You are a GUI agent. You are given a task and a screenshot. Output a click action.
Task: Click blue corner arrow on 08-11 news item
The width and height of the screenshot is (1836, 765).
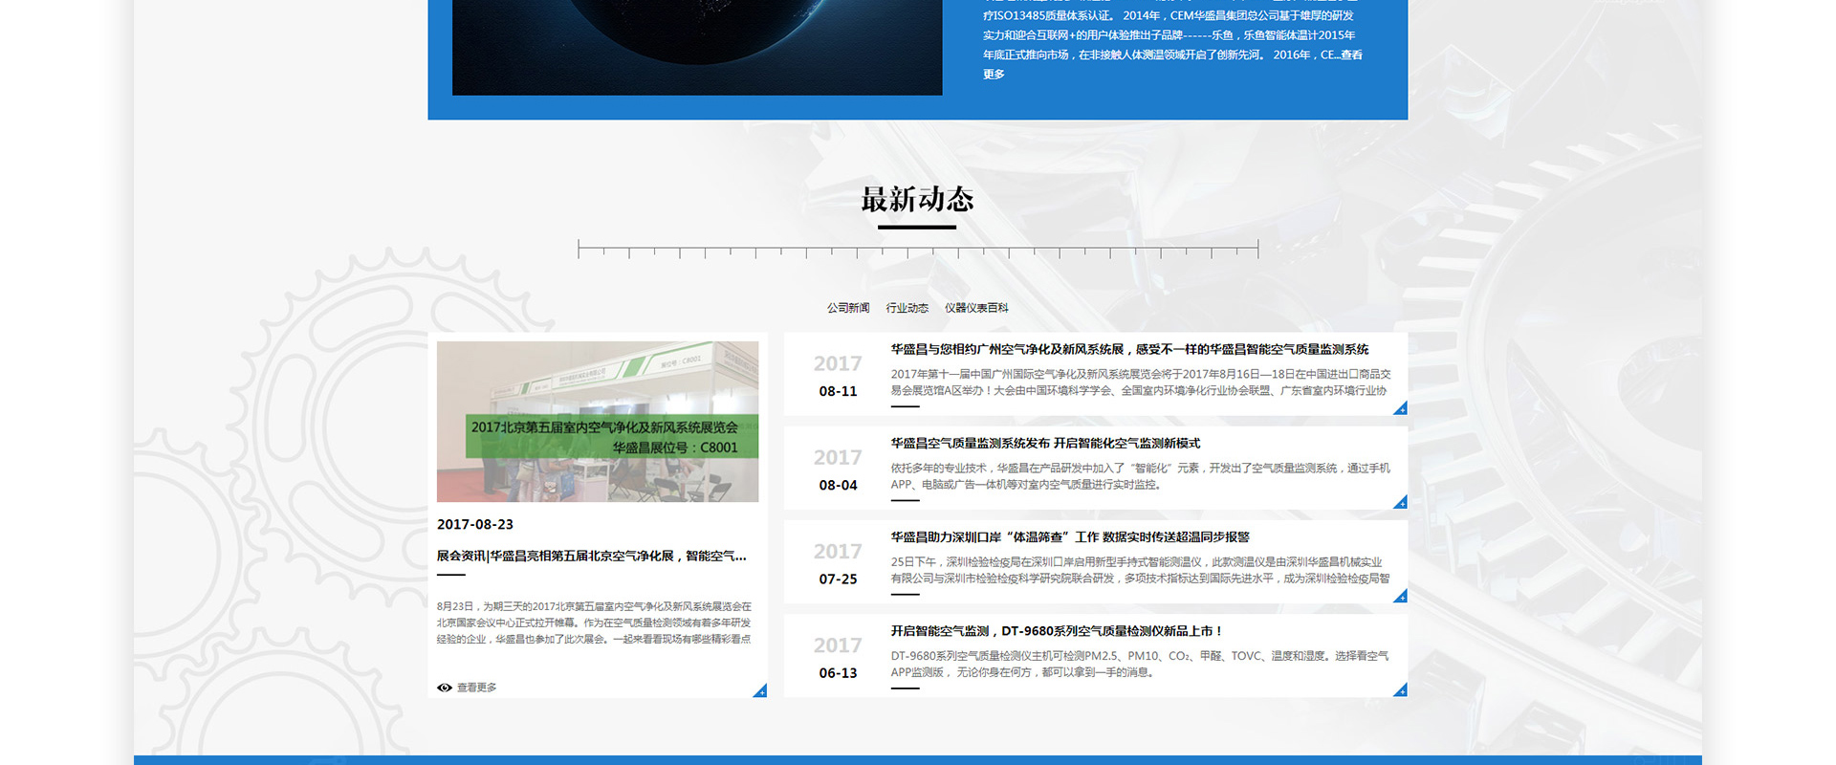(x=1401, y=408)
